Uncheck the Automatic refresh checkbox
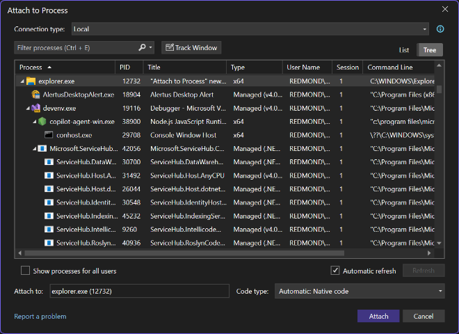Screen dimensions: 459x334 pyautogui.click(x=335, y=271)
